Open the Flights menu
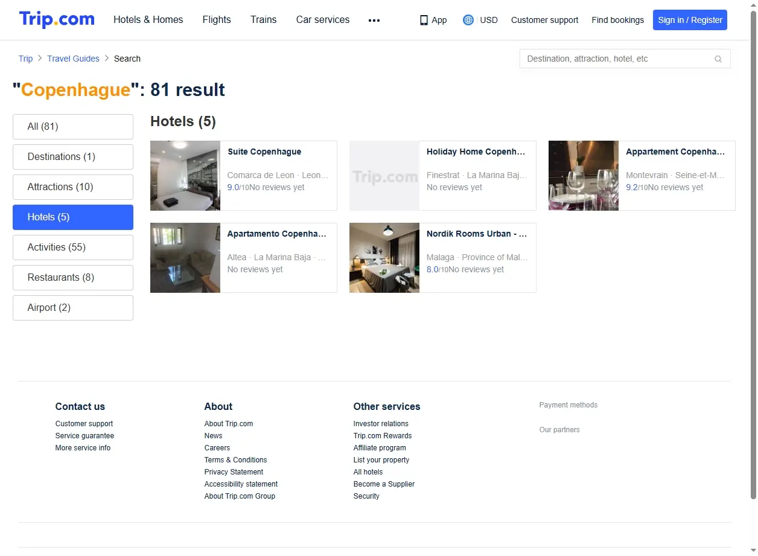The image size is (758, 556). (217, 20)
